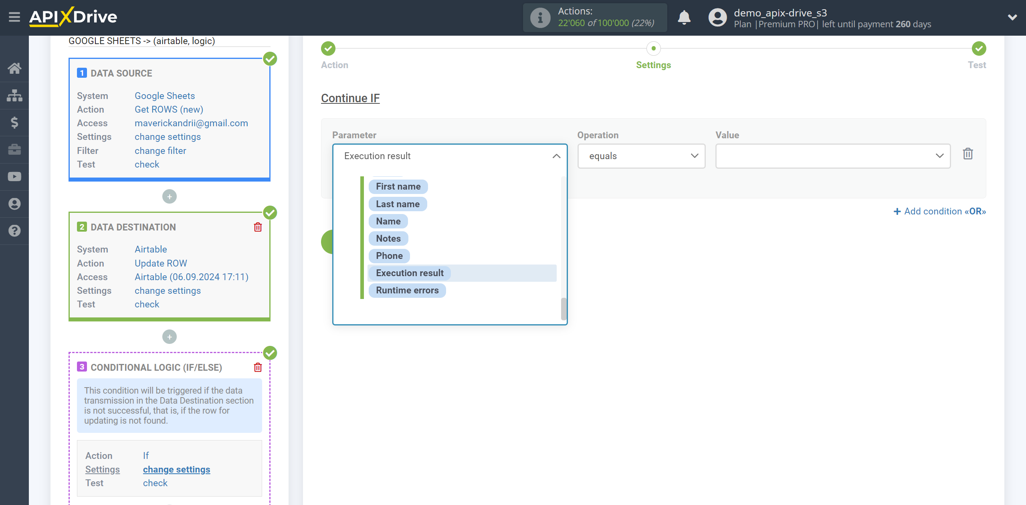The height and width of the screenshot is (505, 1026).
Task: Click the Settings step circle
Action: (654, 48)
